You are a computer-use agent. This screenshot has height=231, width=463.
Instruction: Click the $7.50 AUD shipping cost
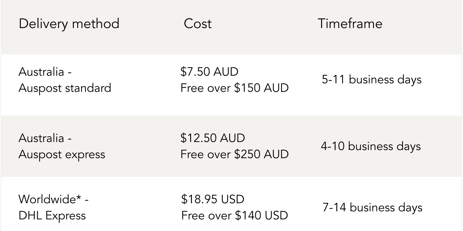pos(209,72)
